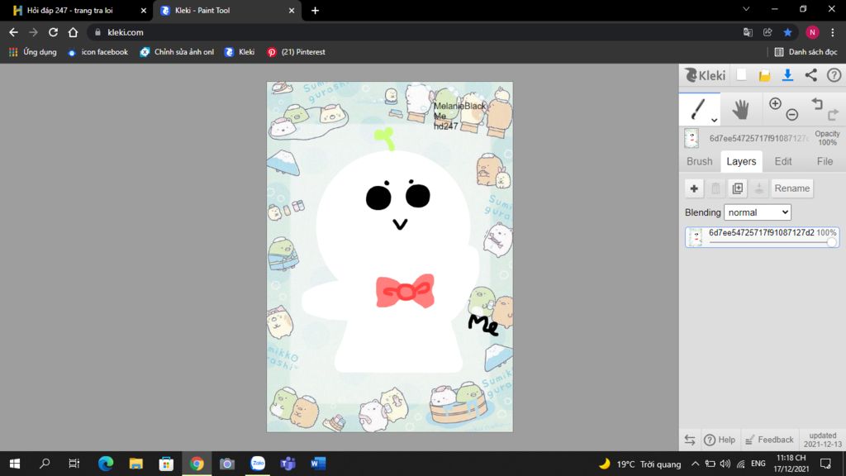
Task: Go back in browser history
Action: tap(13, 32)
